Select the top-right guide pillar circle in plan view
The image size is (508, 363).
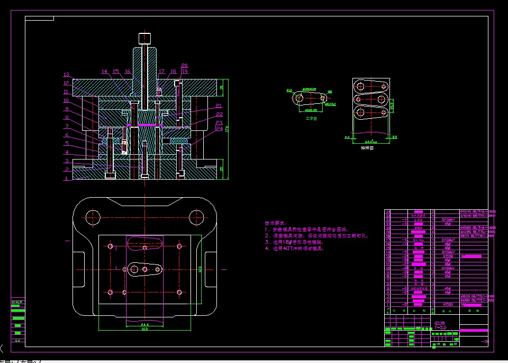[196, 217]
